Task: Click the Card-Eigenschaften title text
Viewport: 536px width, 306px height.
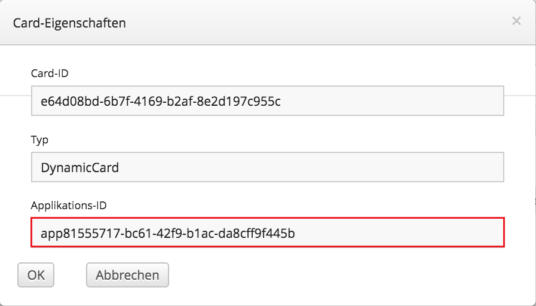Action: coord(69,23)
